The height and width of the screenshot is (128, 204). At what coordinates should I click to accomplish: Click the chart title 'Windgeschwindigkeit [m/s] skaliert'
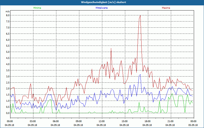(104, 2)
